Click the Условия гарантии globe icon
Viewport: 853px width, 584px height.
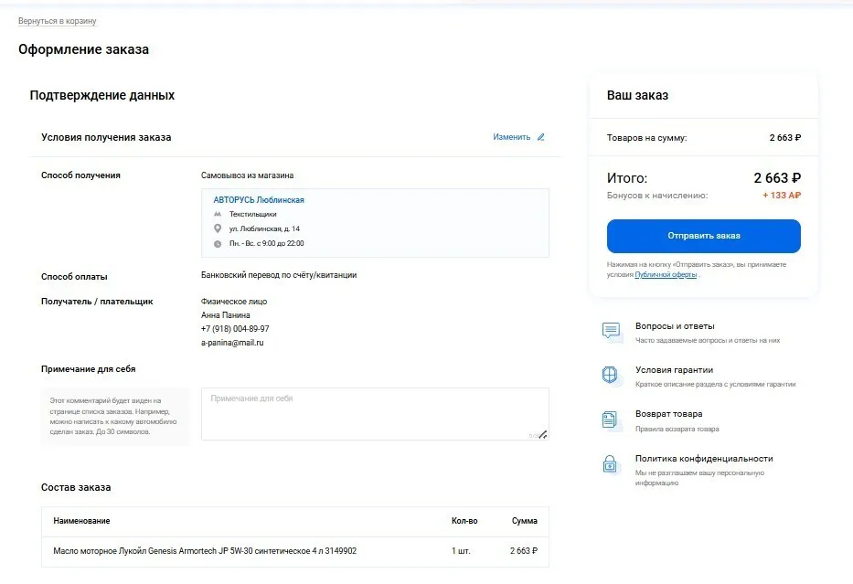click(610, 375)
